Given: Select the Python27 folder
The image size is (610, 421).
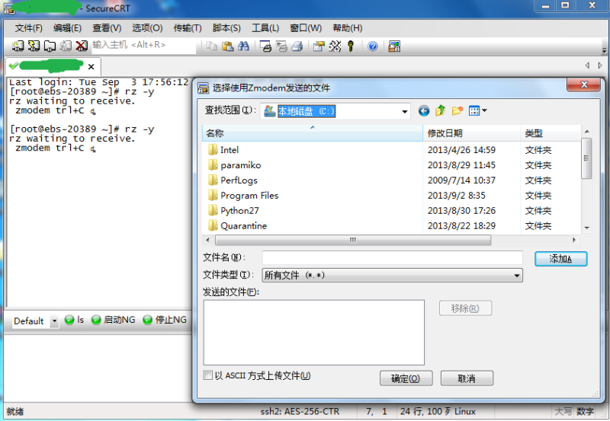Looking at the screenshot, I should click(x=233, y=210).
